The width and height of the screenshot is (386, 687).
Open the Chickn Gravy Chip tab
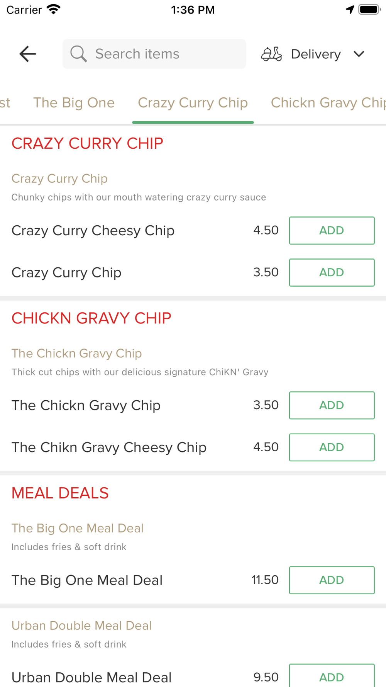328,103
